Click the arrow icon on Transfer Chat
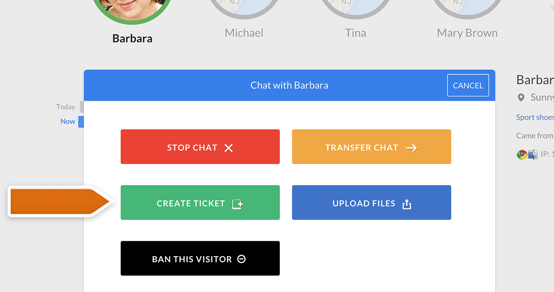This screenshot has width=554, height=292. point(412,148)
